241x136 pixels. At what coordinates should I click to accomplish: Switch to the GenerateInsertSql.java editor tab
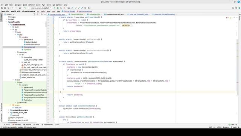point(115,14)
